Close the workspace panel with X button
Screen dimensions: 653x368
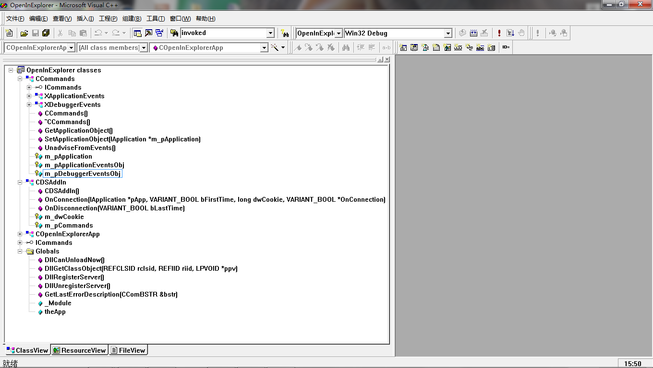[387, 59]
